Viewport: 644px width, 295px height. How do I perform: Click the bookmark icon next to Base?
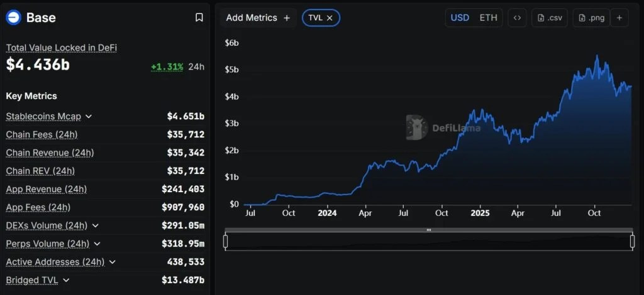tap(199, 18)
